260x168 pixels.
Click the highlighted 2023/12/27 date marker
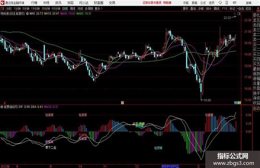point(170,166)
